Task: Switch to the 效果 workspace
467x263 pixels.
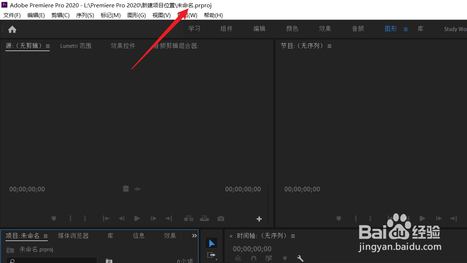Action: 325,29
